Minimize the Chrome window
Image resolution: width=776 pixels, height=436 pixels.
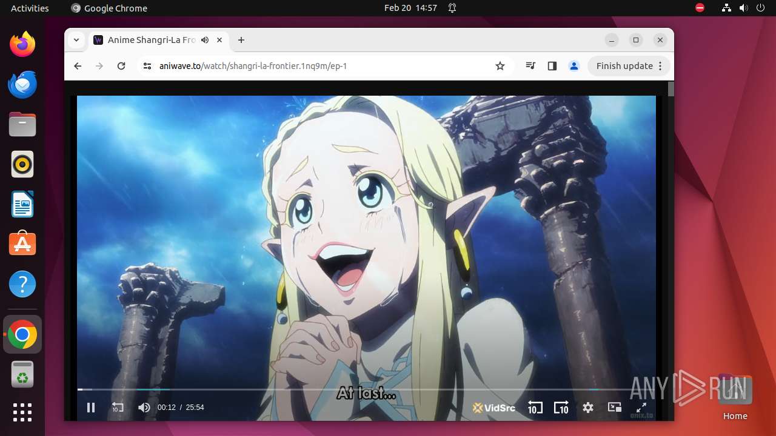(x=612, y=40)
